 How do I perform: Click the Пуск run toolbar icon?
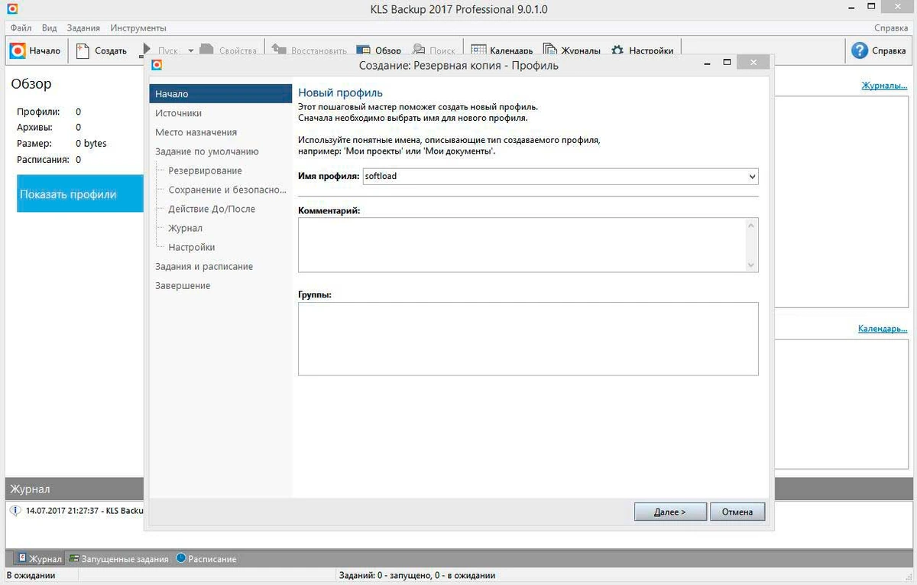click(146, 51)
